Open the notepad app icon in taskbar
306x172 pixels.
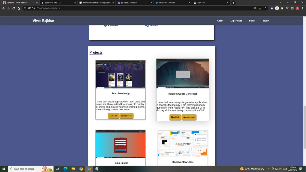tap(97, 169)
